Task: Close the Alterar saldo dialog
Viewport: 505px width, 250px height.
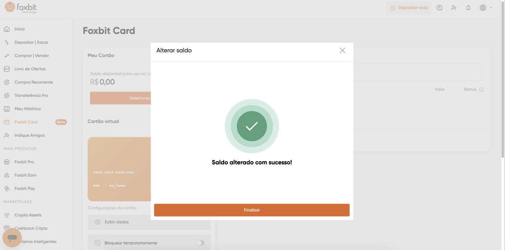Action: click(342, 51)
